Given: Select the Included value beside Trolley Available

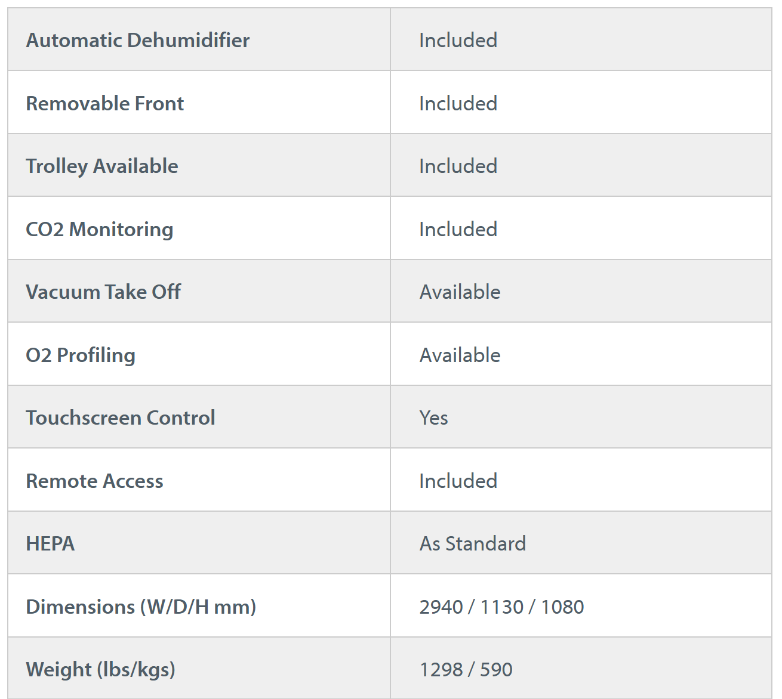Looking at the screenshot, I should pos(458,166).
